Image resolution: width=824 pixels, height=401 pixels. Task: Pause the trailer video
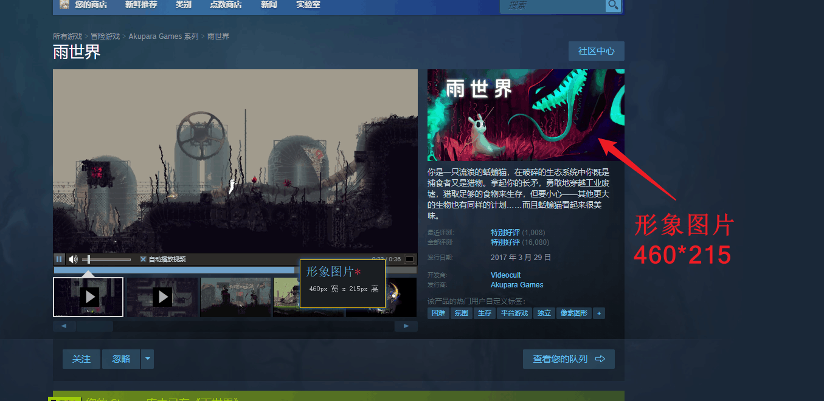[59, 259]
